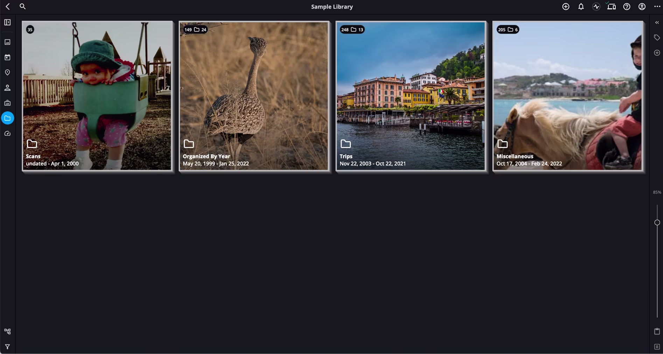Toggle the filter funnel icon

7,347
